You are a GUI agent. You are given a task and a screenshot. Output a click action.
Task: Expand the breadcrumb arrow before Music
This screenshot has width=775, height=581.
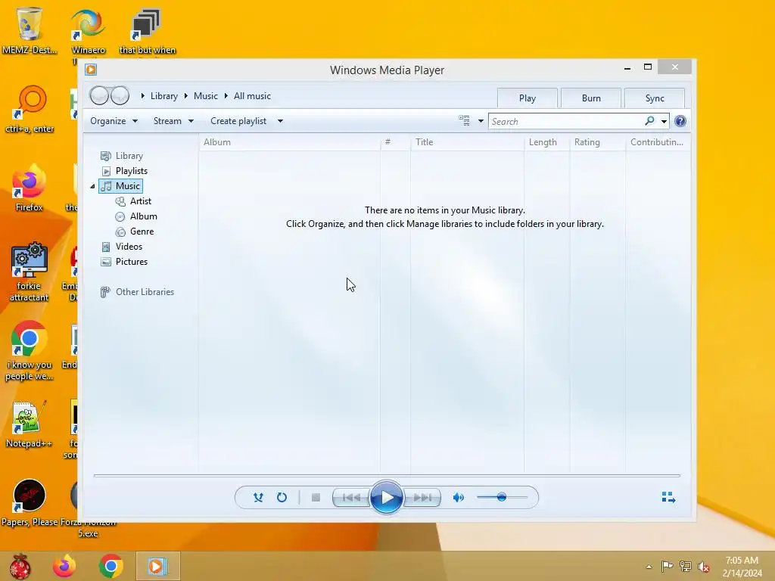coord(186,96)
